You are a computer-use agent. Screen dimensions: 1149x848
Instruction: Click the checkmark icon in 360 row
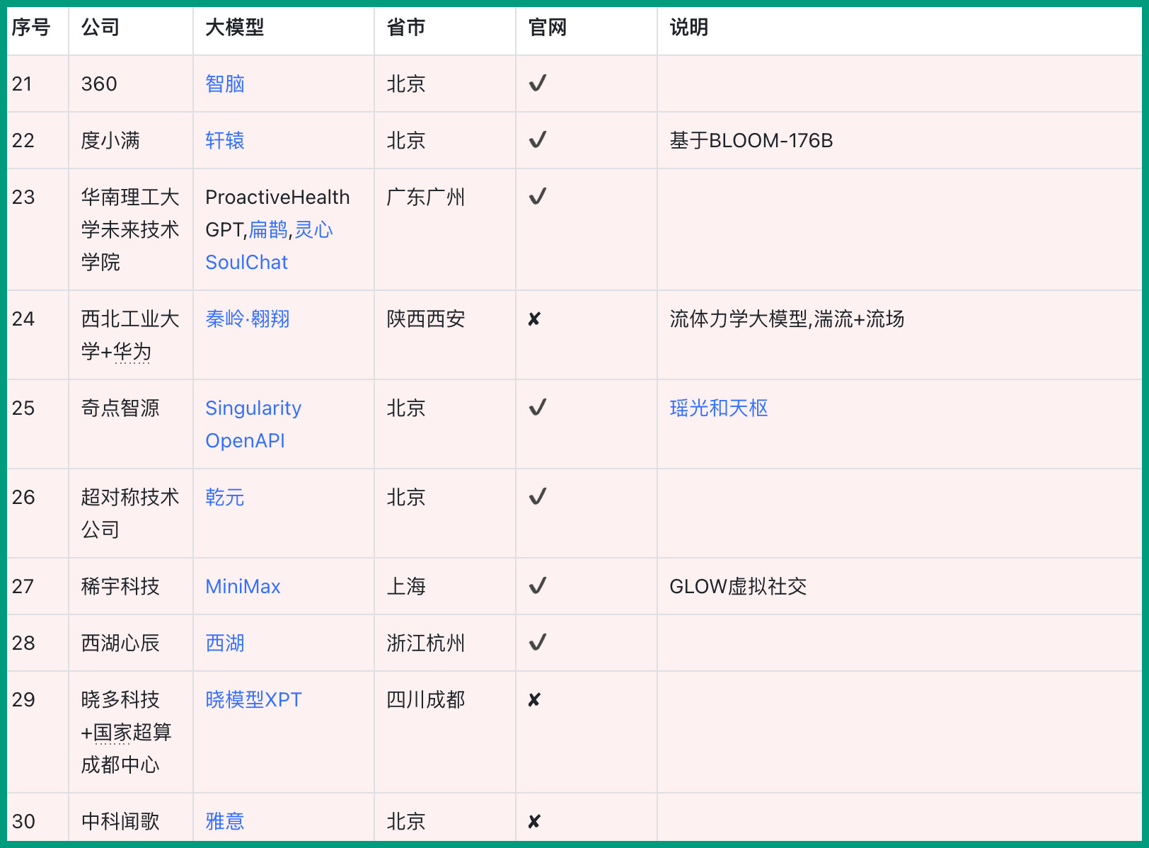point(538,84)
